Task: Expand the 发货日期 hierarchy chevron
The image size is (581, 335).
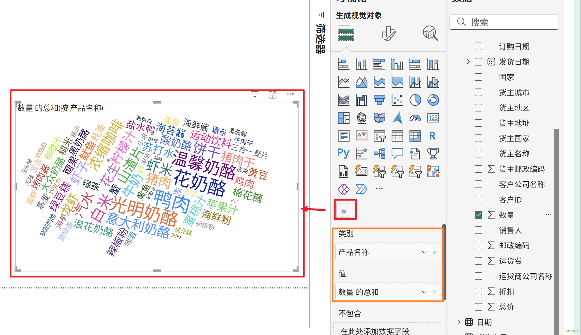Action: pyautogui.click(x=468, y=62)
